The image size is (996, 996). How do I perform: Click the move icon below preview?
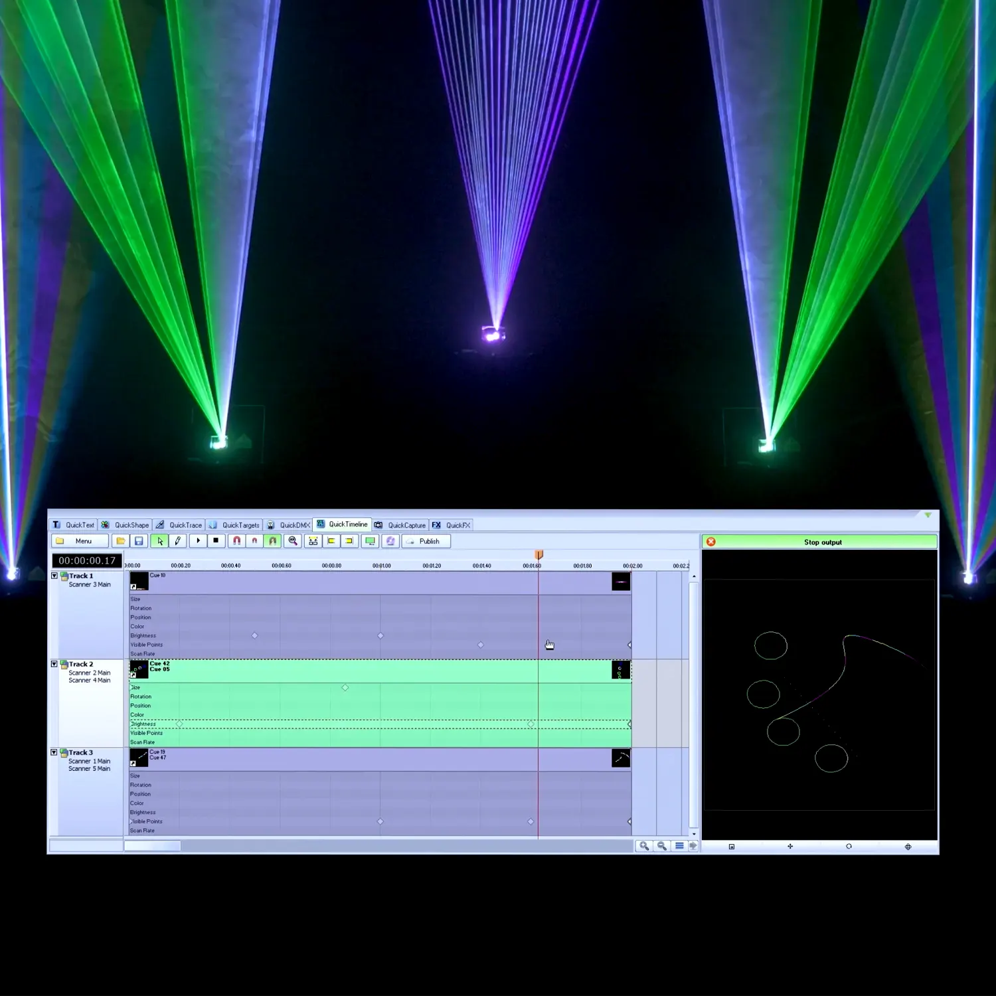[x=790, y=847]
